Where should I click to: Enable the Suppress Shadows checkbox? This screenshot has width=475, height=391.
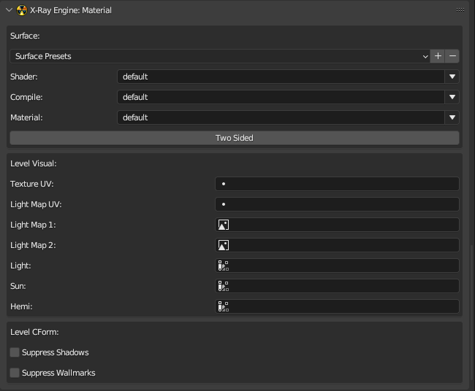point(15,352)
